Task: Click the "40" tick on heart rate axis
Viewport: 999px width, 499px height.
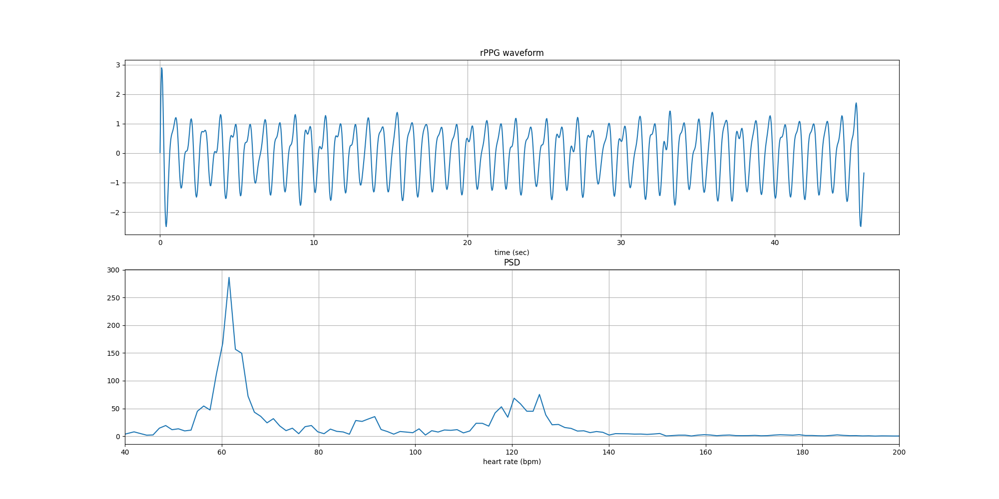Action: [125, 452]
